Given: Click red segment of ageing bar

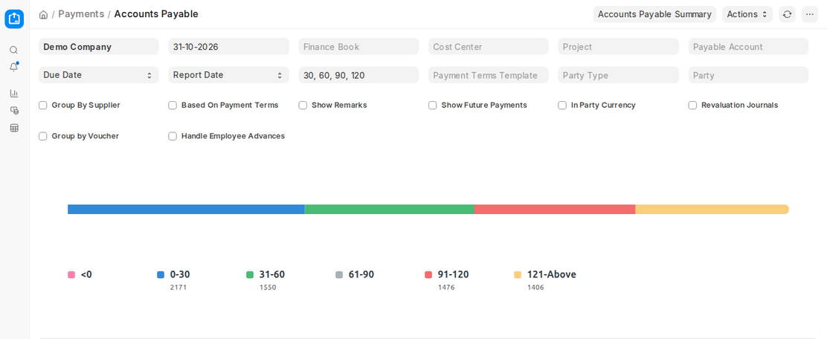Looking at the screenshot, I should point(555,210).
